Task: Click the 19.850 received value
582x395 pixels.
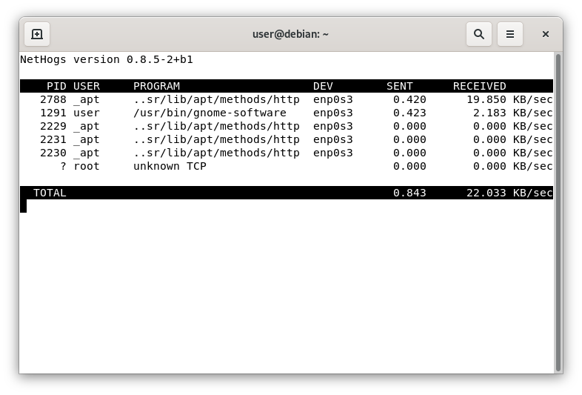Action: click(486, 99)
